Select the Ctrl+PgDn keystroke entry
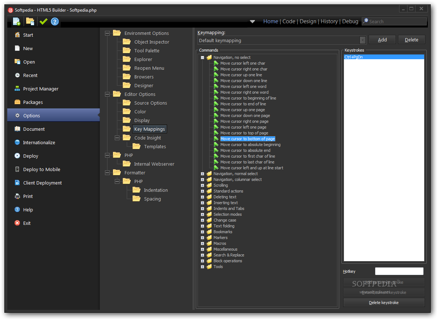 384,57
